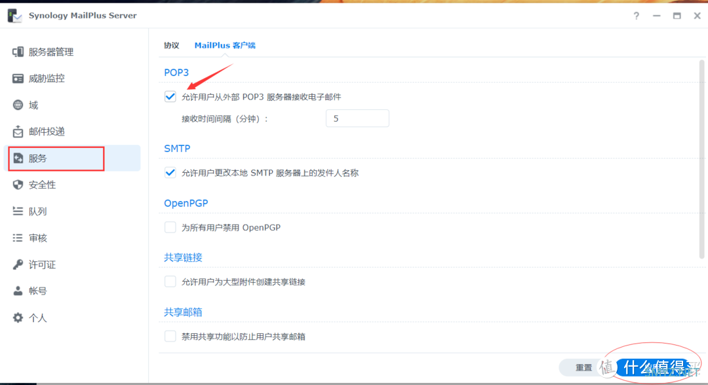This screenshot has width=708, height=385.
Task: Click the POP3 section heading
Action: click(x=176, y=73)
